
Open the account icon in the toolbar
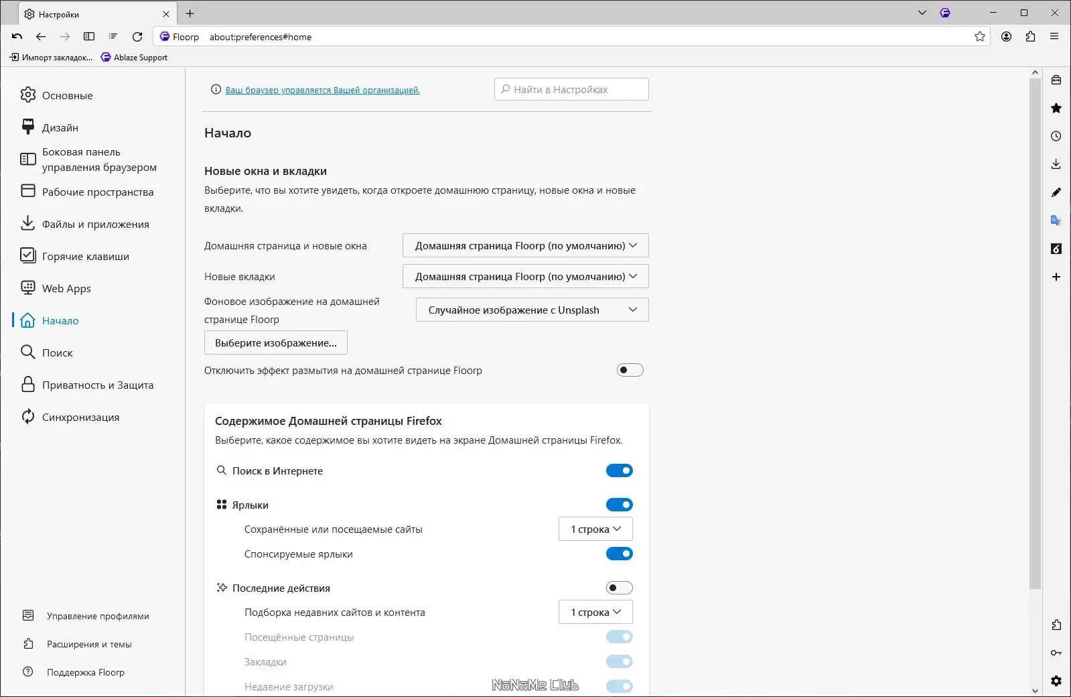tap(1006, 37)
